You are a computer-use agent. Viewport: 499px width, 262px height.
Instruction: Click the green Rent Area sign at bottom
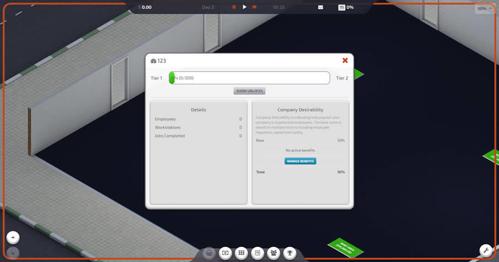point(346,248)
